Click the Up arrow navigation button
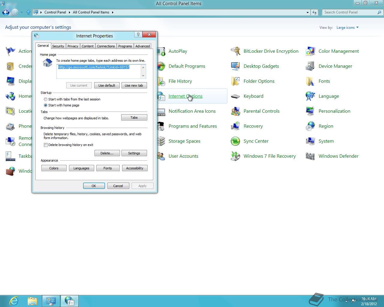This screenshot has height=307, width=384. tap(28, 12)
